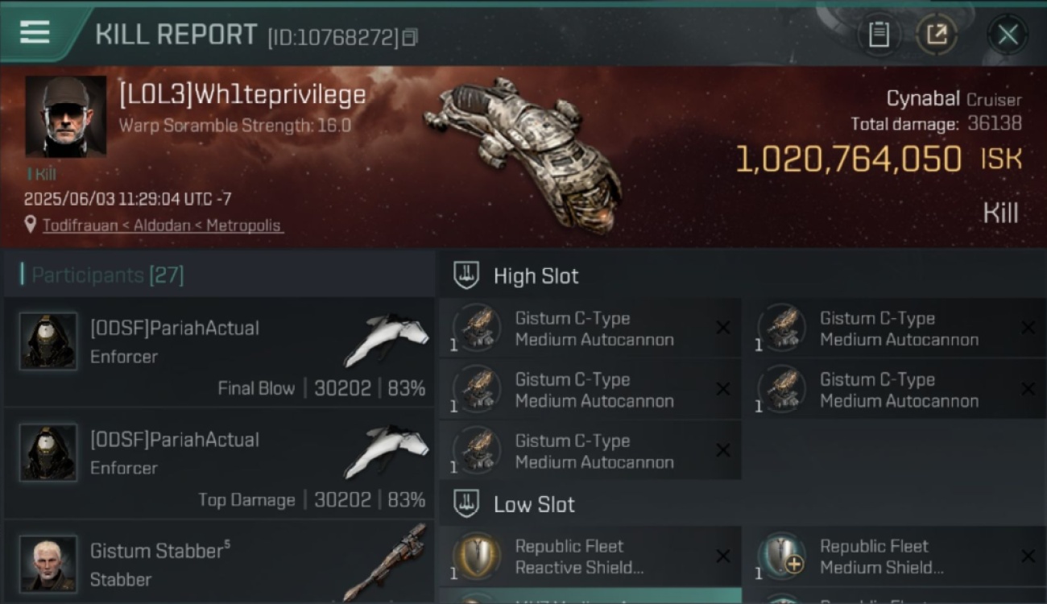Click X beside Reactive Shield module

coord(723,556)
